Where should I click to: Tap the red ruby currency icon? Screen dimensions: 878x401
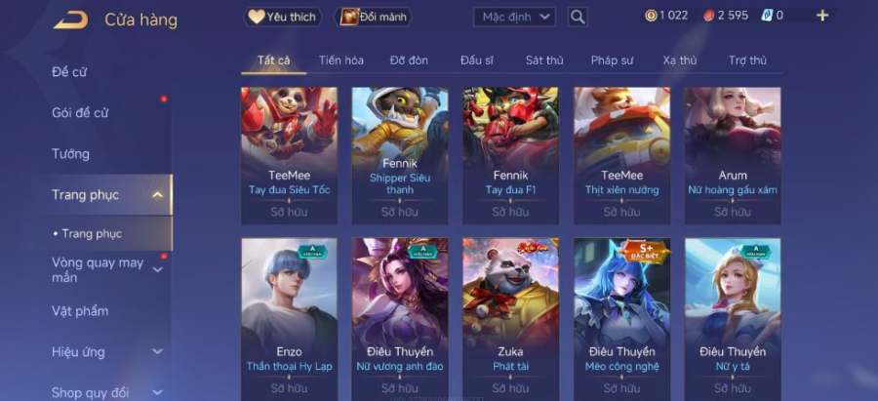tap(709, 16)
